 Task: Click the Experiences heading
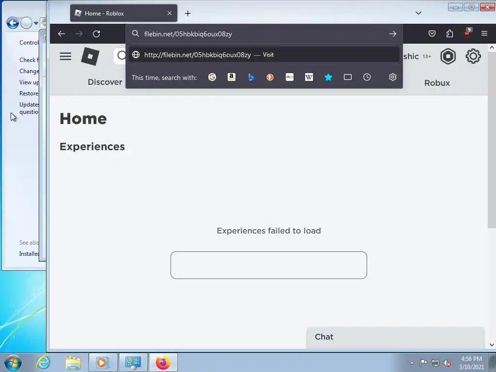click(x=92, y=146)
